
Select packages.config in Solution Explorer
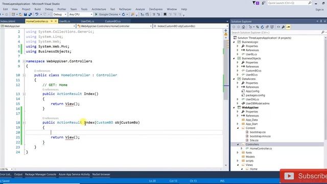[255, 96]
